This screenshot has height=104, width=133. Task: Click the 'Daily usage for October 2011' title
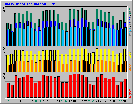30,4
